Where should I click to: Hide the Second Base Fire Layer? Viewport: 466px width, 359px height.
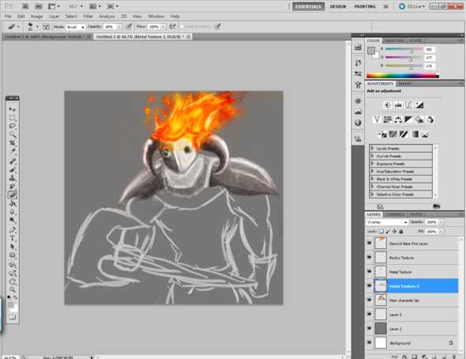(369, 243)
